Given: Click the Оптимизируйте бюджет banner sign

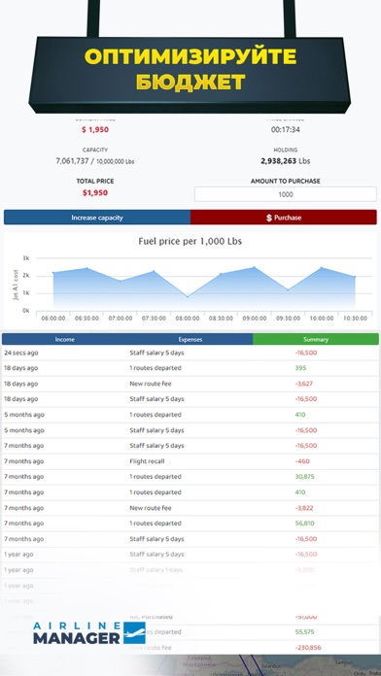Looking at the screenshot, I should pyautogui.click(x=190, y=74).
